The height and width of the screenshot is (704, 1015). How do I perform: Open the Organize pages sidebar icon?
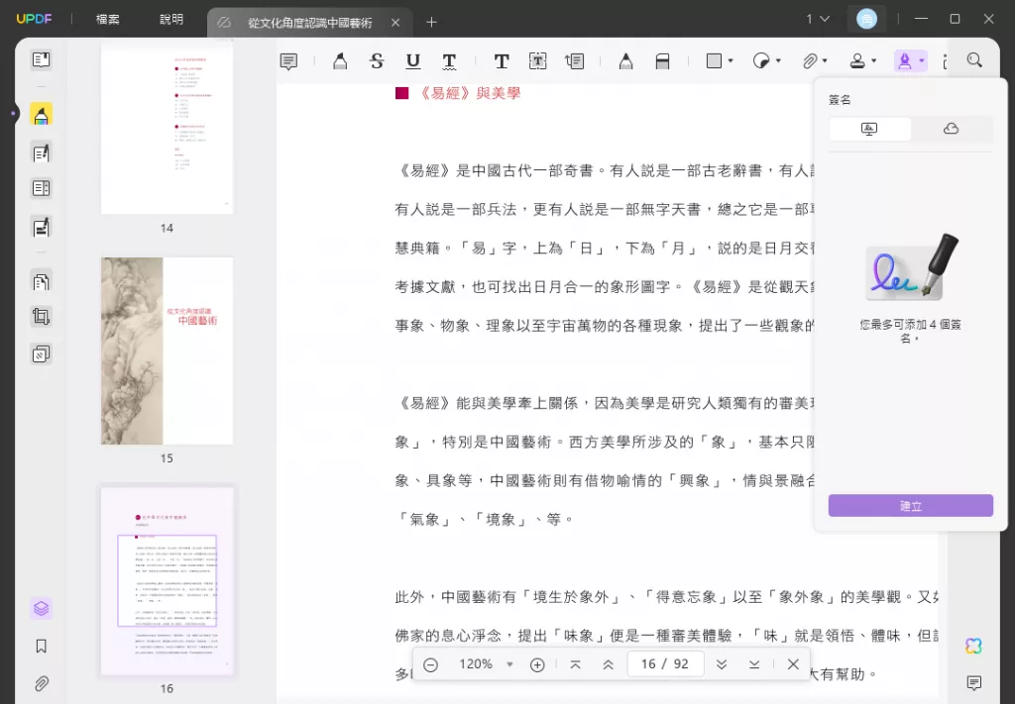[41, 282]
